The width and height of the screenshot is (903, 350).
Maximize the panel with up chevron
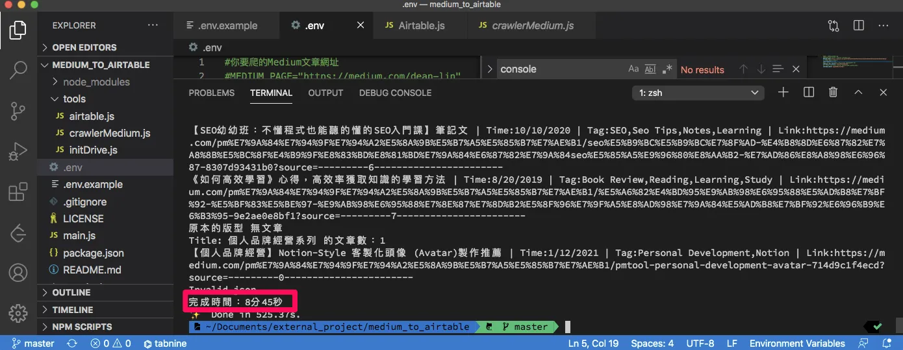tap(858, 93)
